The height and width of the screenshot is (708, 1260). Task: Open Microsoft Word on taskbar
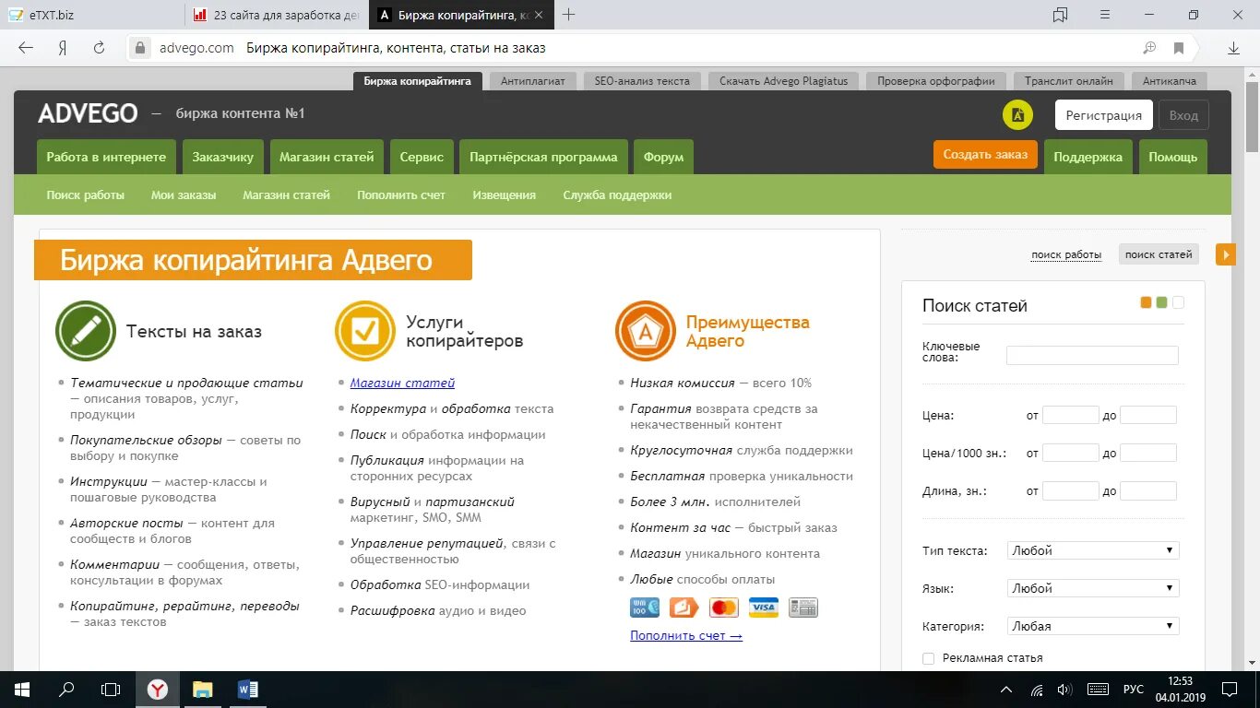247,690
